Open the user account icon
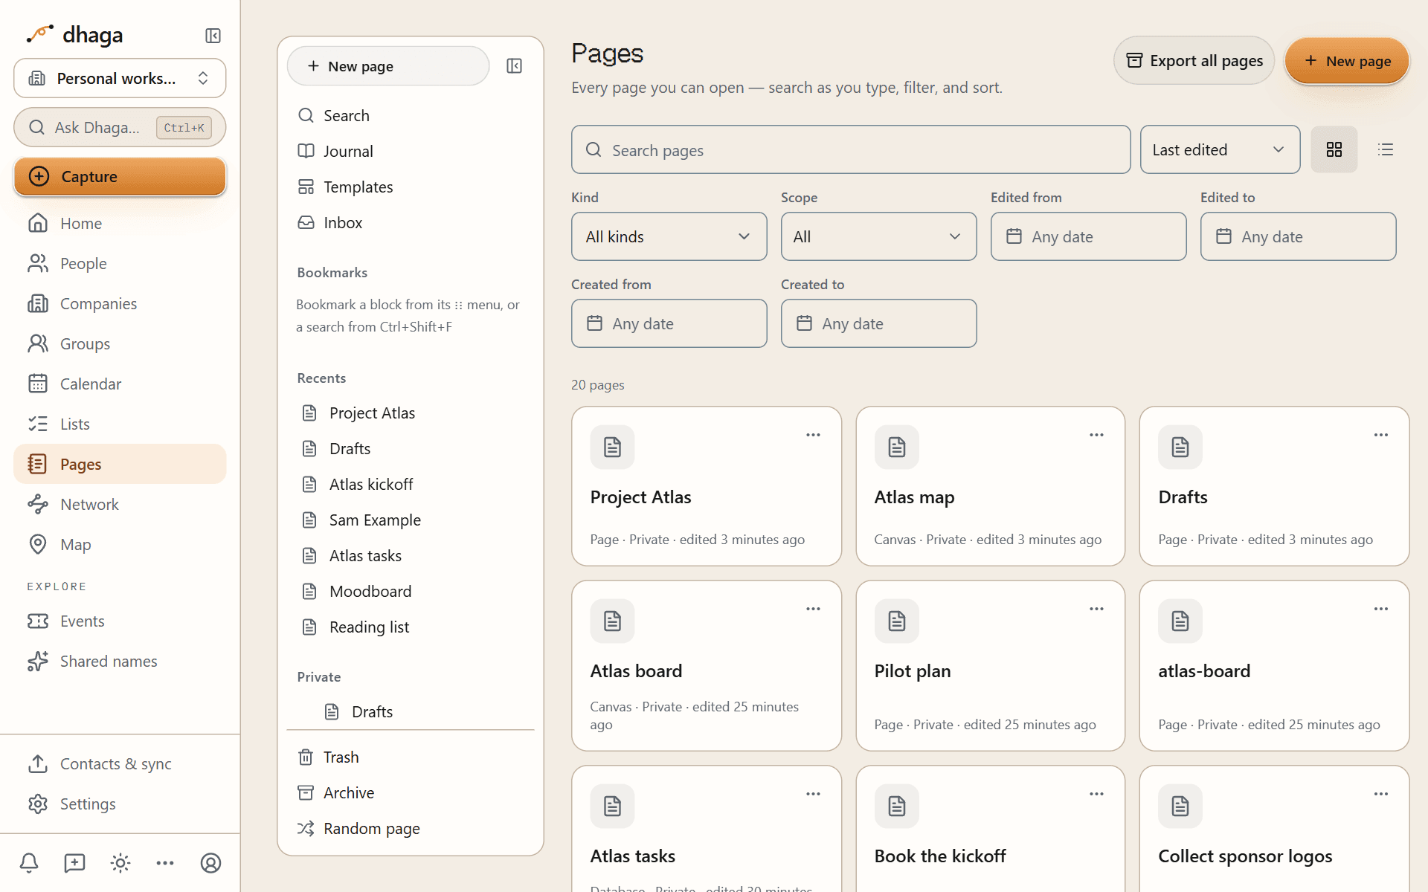Viewport: 1428px width, 892px height. (211, 863)
